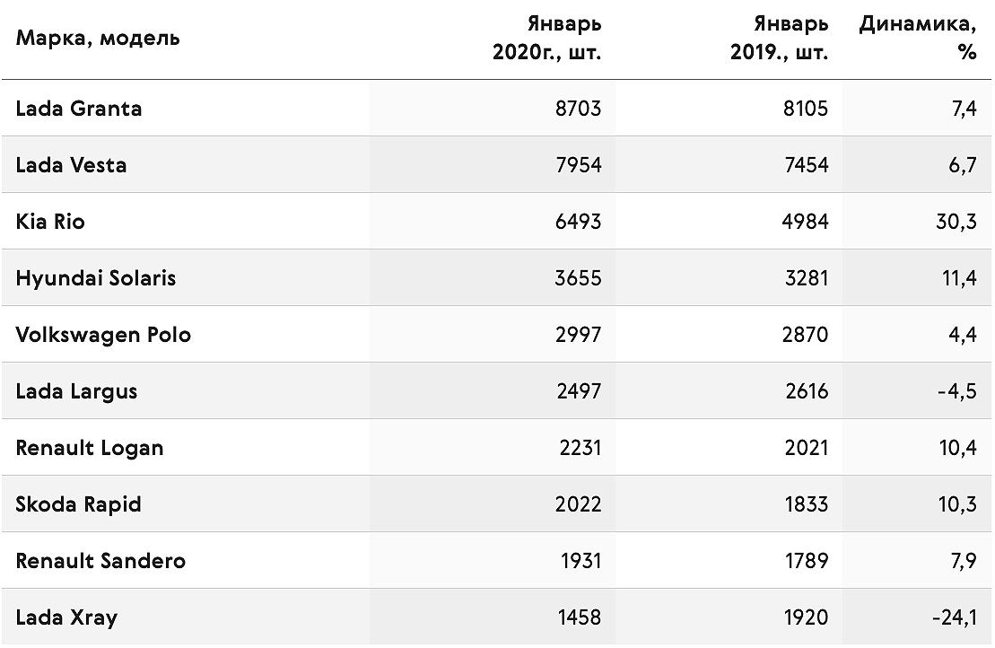This screenshot has height=648, width=995.
Task: Click the 4984 value in January 2019 column
Action: pos(806,222)
